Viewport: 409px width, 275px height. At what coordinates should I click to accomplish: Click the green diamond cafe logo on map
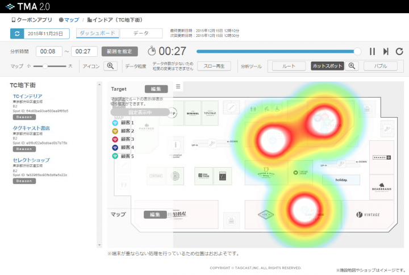click(x=266, y=215)
